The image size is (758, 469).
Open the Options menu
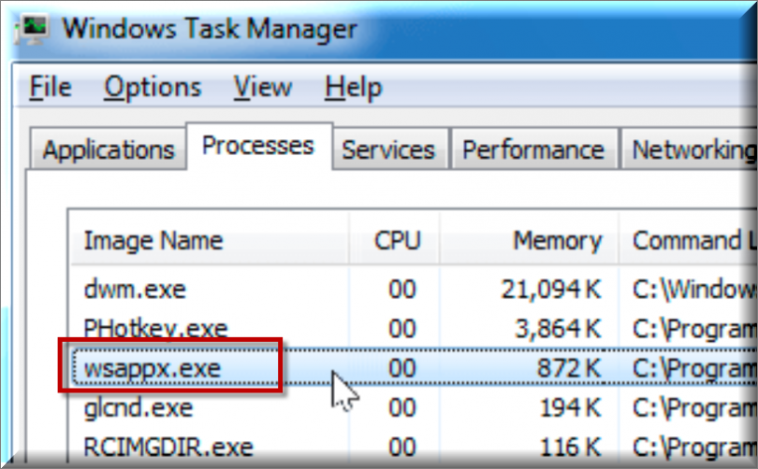(x=153, y=89)
